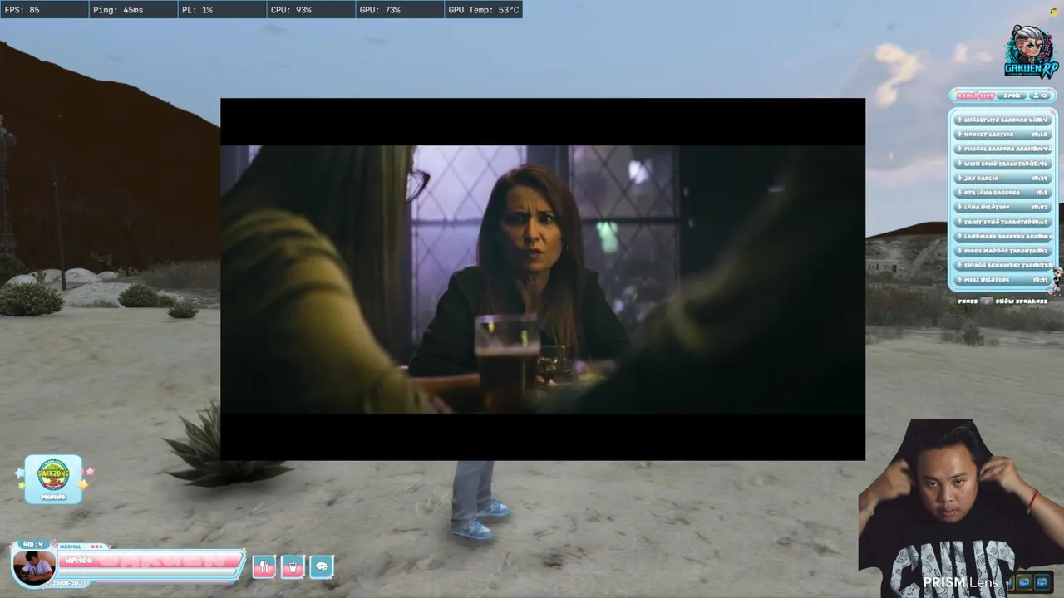The image size is (1064, 598).
Task: Click the Show Speakers key hint button
Action: [x=987, y=301]
